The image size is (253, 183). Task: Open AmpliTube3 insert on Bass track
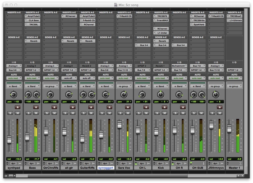click(32, 16)
